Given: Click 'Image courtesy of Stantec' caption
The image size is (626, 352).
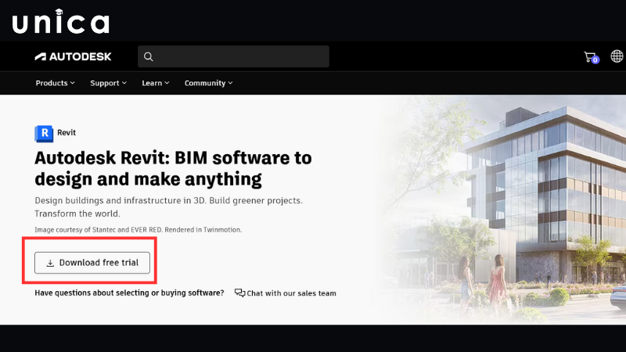Looking at the screenshot, I should point(139,230).
